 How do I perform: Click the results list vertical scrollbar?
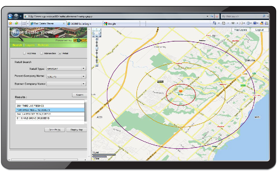(86, 112)
